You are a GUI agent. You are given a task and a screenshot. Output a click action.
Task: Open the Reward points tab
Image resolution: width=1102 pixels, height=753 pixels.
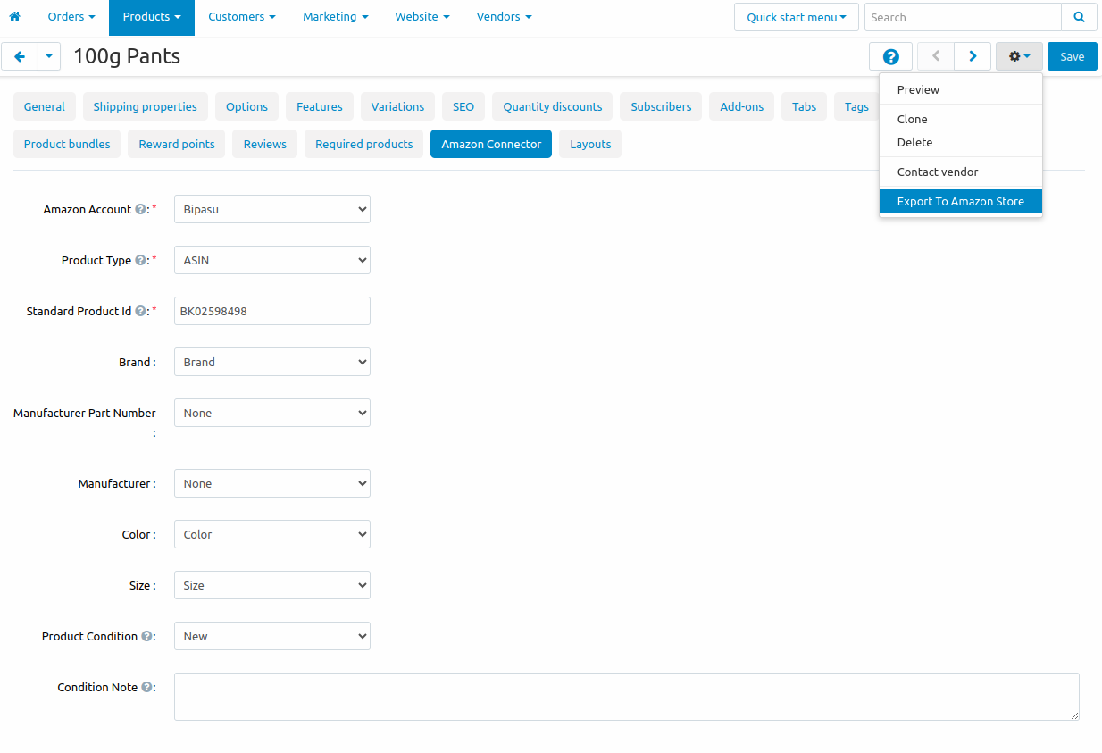click(177, 145)
